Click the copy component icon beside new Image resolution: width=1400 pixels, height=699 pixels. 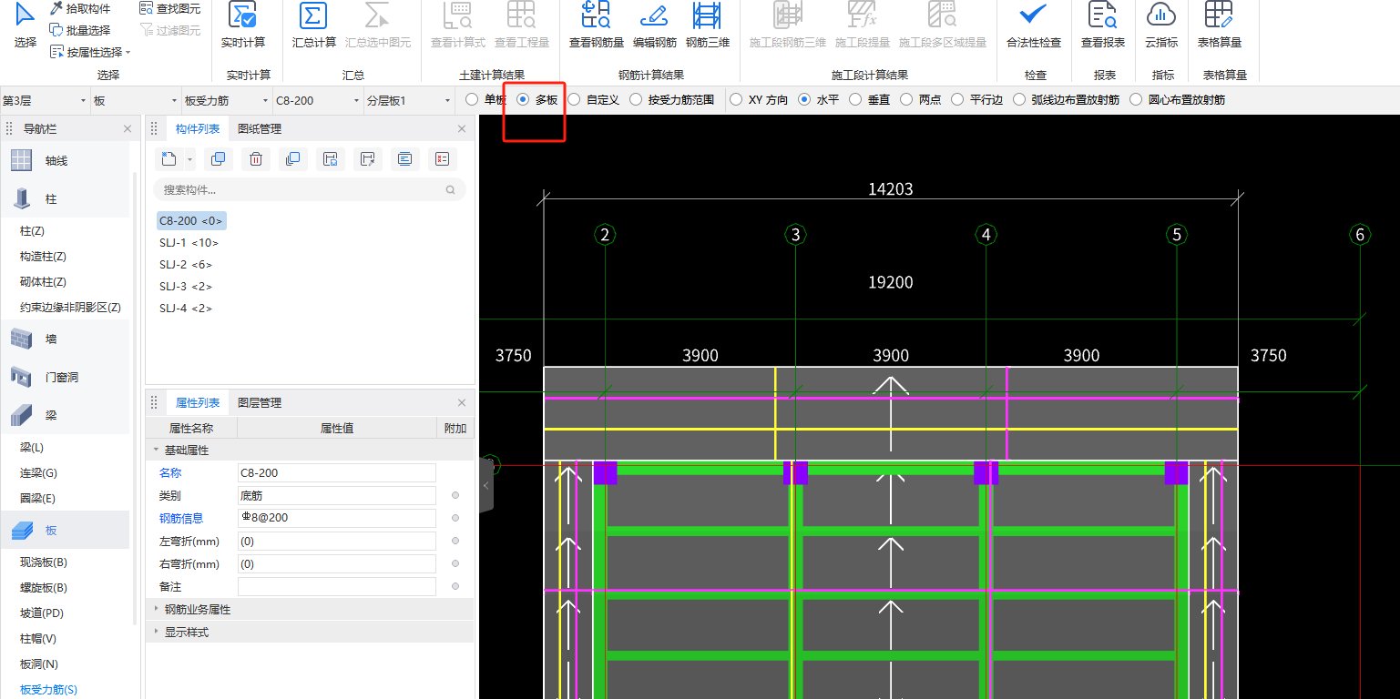click(x=218, y=159)
